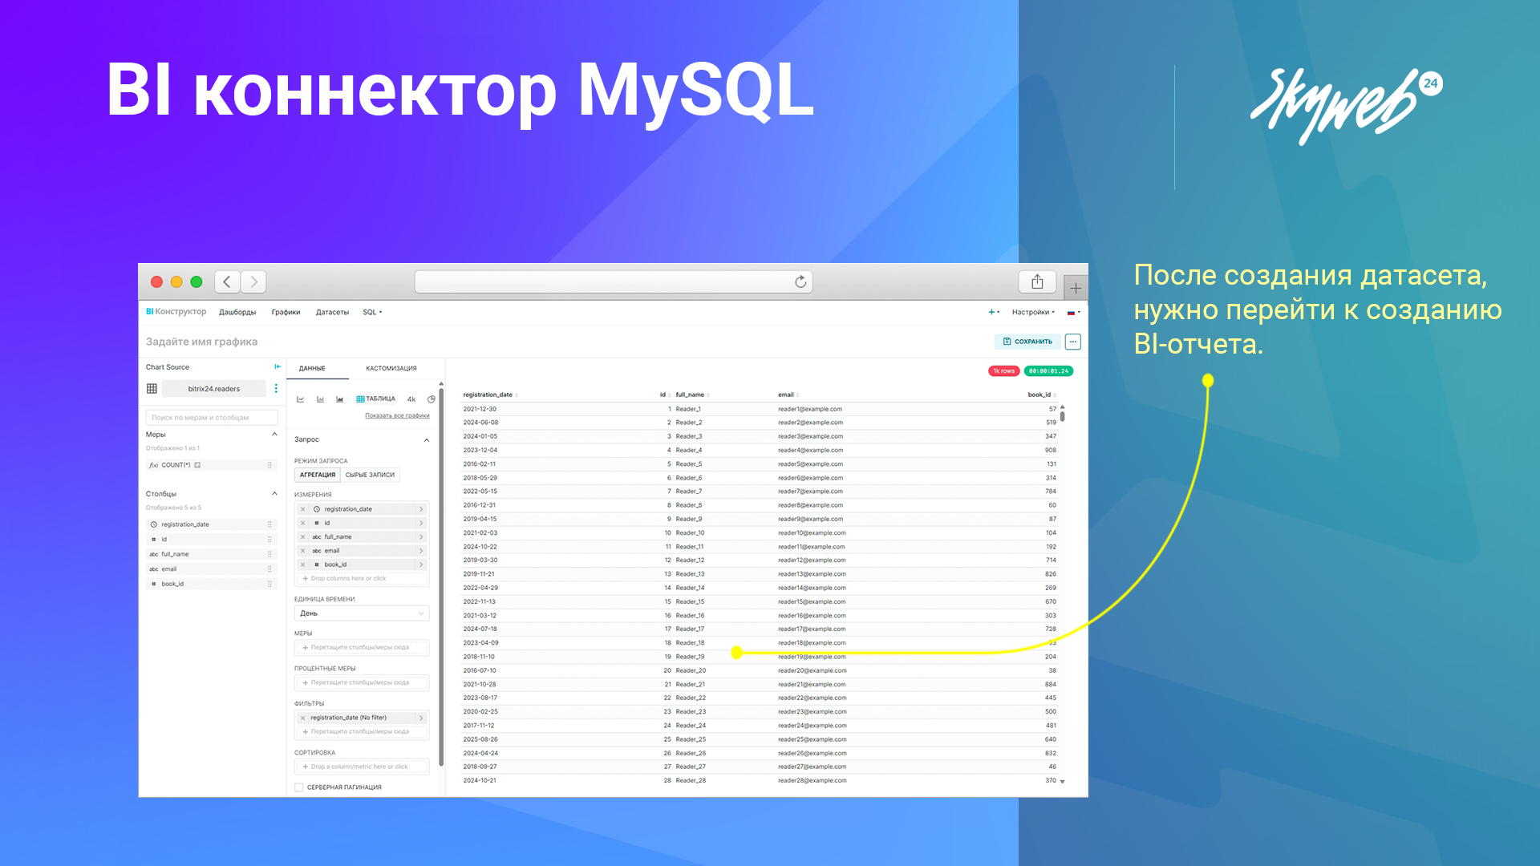Open the Датасеты menu item

click(332, 312)
